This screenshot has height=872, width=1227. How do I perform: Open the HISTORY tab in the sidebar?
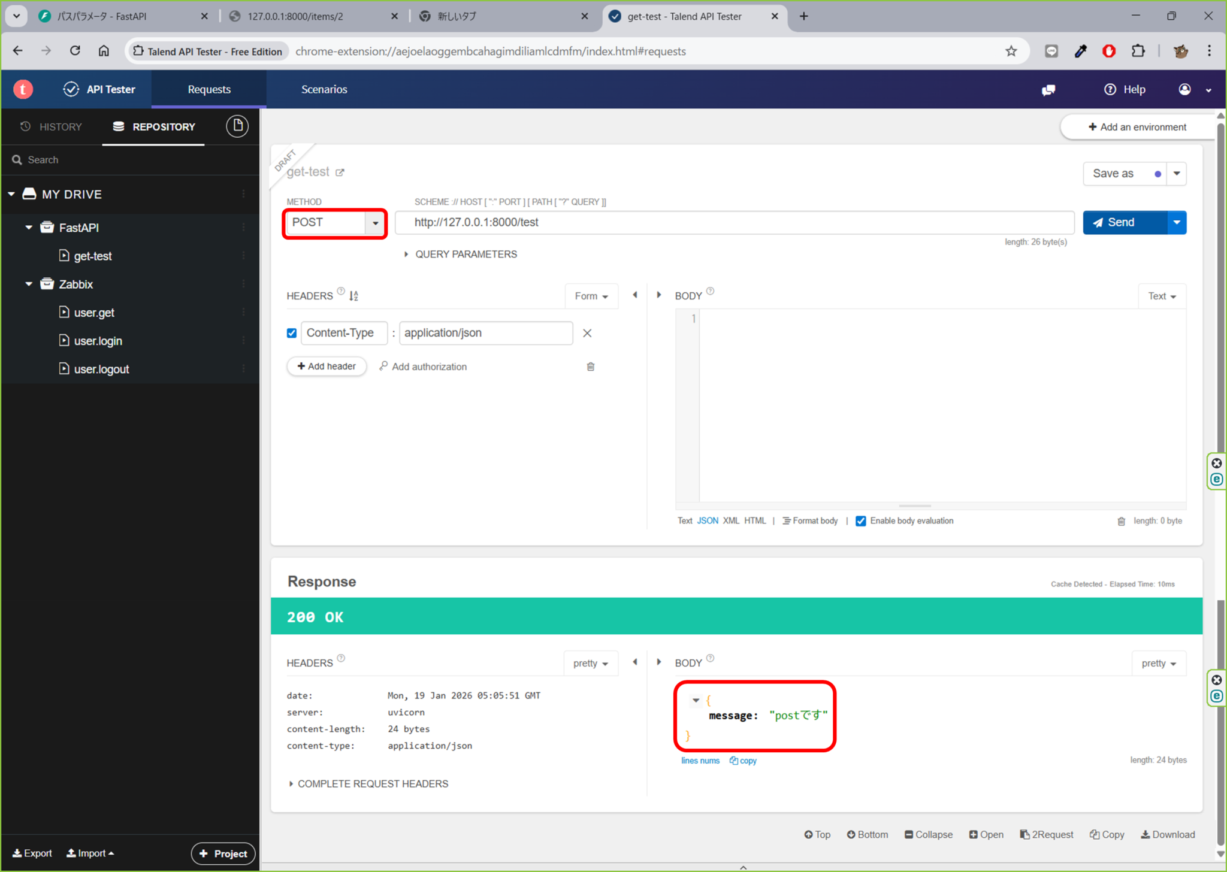pyautogui.click(x=52, y=126)
